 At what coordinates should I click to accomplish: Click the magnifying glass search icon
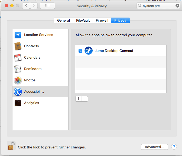click(140, 6)
